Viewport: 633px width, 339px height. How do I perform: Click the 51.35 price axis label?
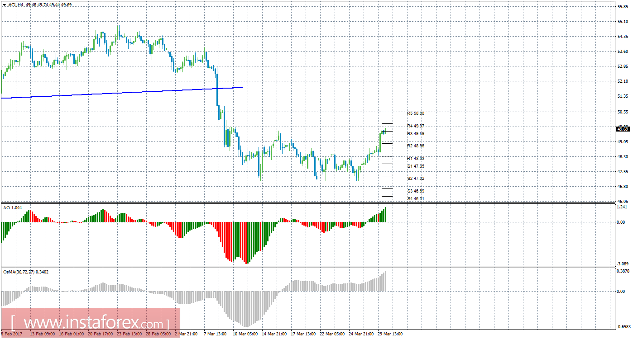tap(623, 96)
